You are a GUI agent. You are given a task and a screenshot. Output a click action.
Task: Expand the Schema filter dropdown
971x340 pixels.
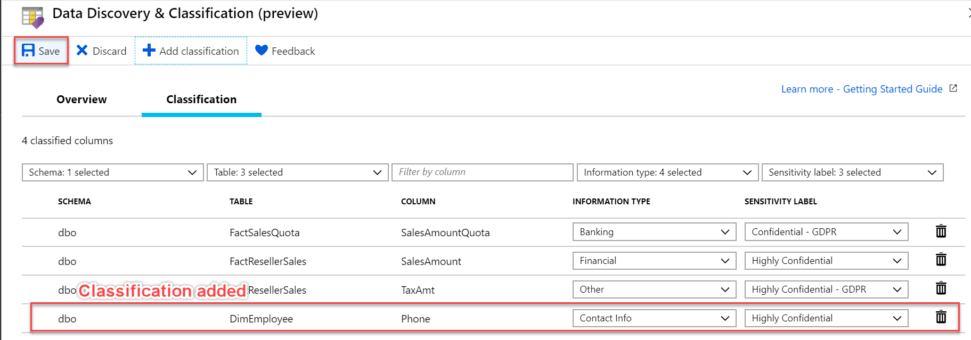[112, 172]
